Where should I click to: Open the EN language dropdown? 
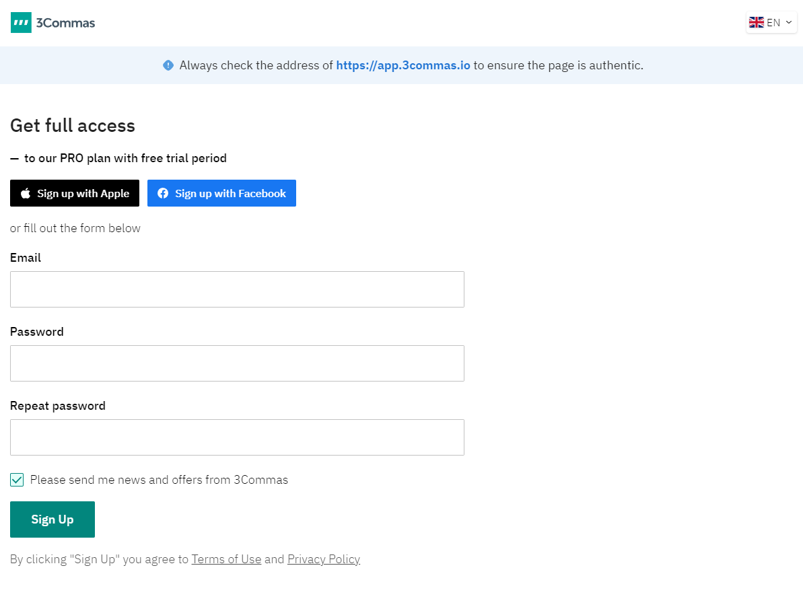(x=773, y=22)
